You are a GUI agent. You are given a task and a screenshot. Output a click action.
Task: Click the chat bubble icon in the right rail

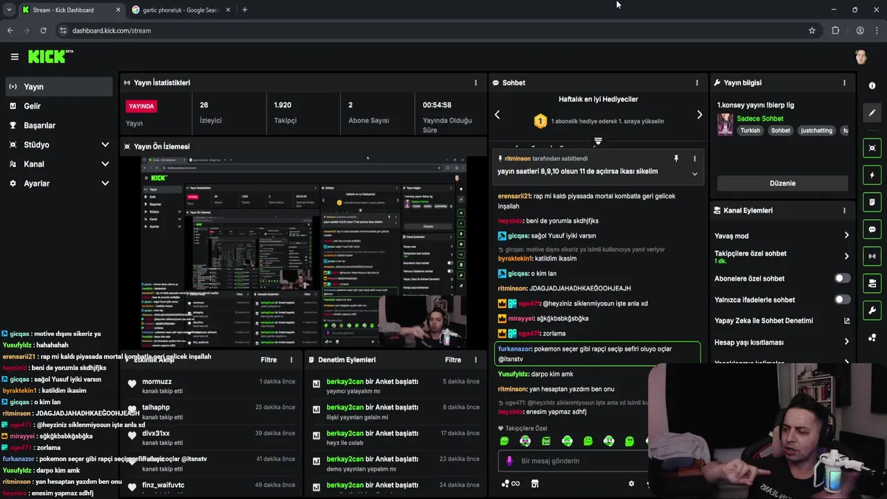[872, 229]
